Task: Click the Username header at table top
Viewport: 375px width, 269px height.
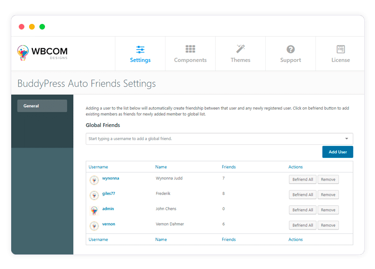Action: (x=98, y=167)
